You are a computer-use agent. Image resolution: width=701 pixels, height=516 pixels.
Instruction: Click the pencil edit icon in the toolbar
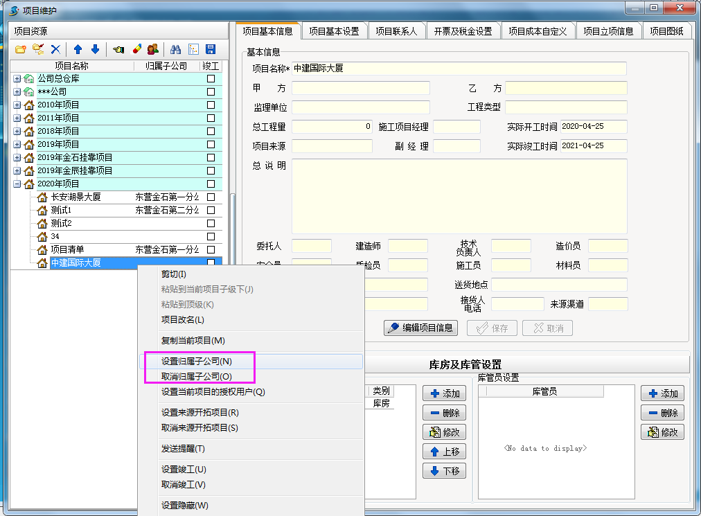coord(136,49)
